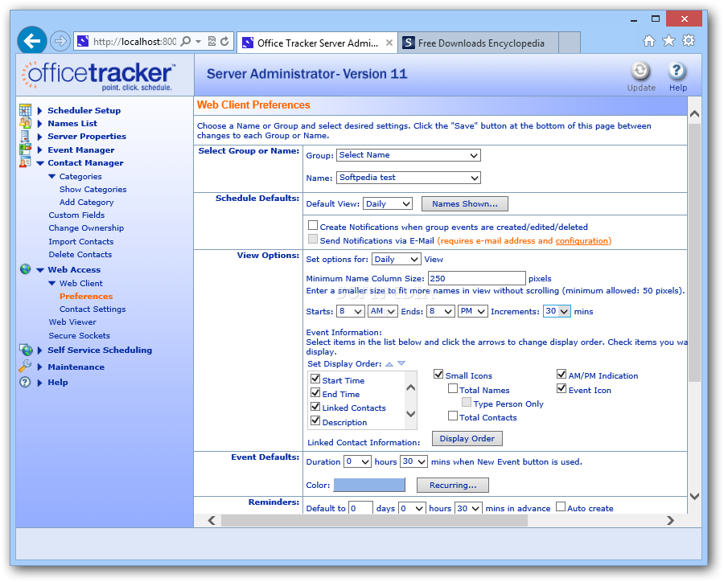Enable Total Contacts checkbox

tap(453, 416)
